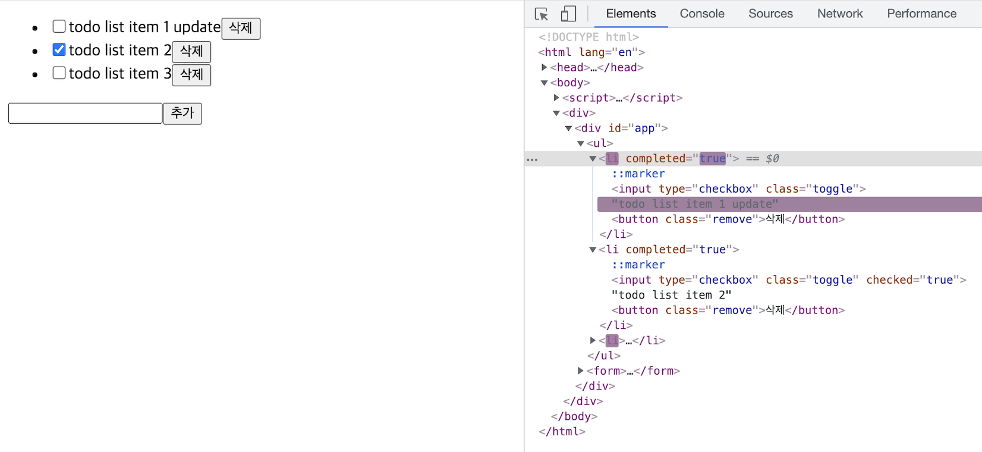This screenshot has height=452, width=982.
Task: Expand the head element node
Action: coord(544,67)
